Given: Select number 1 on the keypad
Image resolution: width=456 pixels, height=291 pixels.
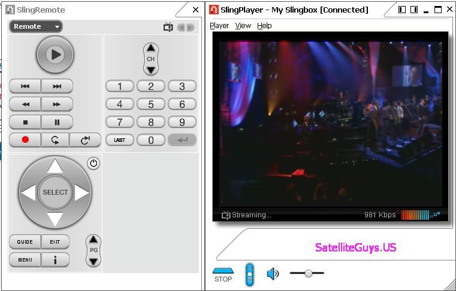Looking at the screenshot, I should tap(119, 86).
